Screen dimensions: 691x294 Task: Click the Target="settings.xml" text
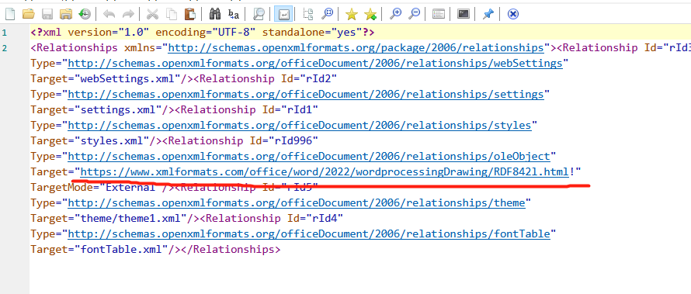tap(95, 109)
